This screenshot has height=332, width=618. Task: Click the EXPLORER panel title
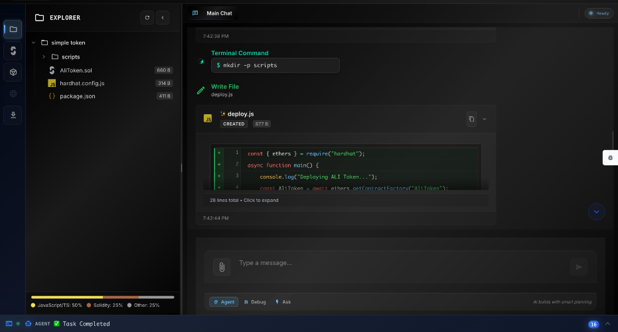coord(65,18)
